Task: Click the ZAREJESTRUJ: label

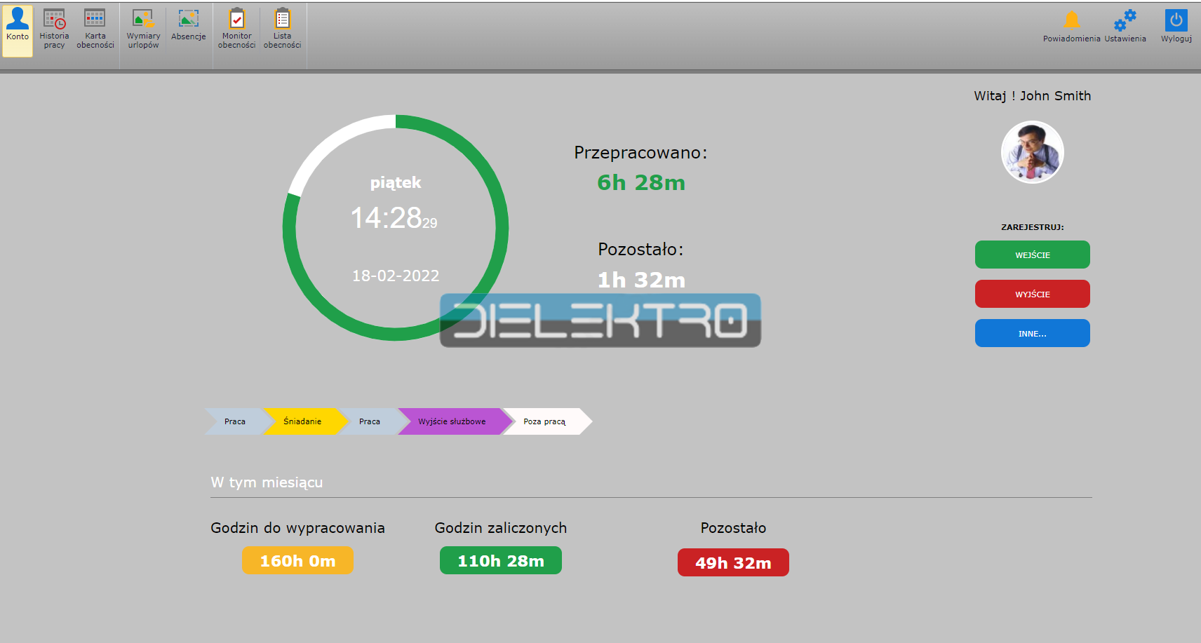Action: point(1032,227)
